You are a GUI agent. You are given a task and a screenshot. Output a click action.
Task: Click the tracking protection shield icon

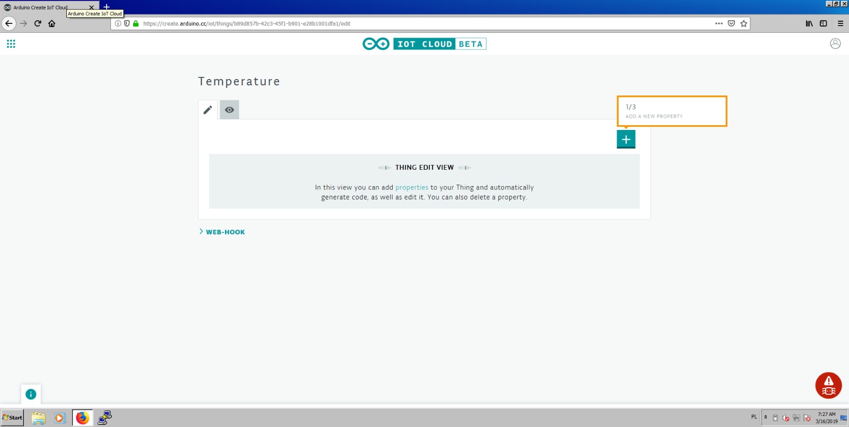point(127,23)
